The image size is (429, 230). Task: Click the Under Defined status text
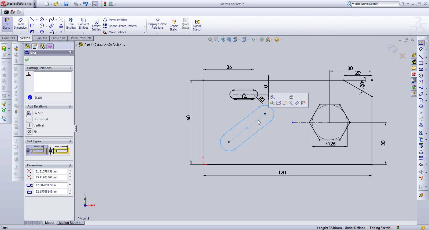coord(355,228)
